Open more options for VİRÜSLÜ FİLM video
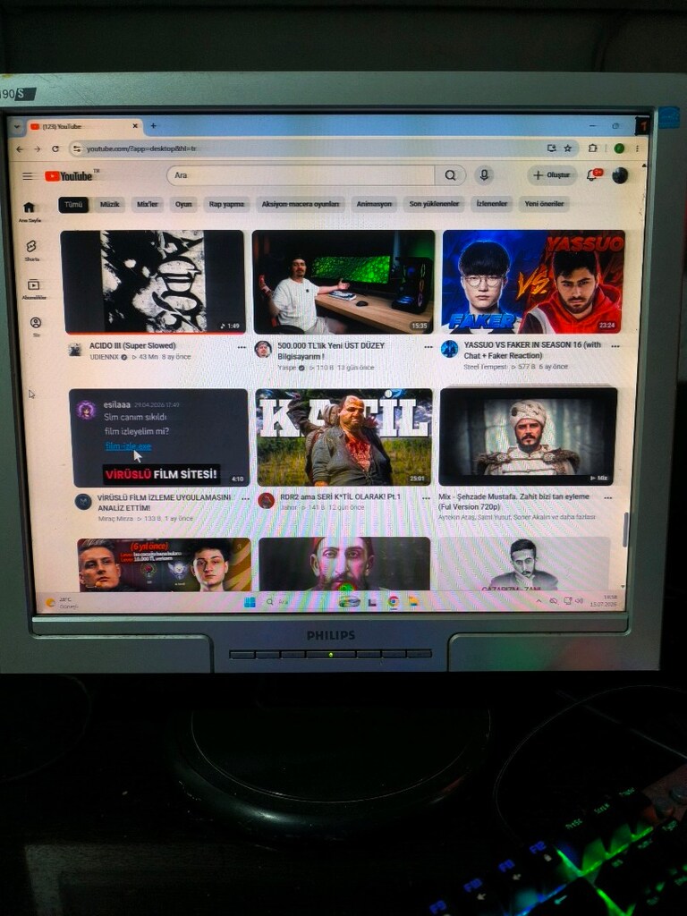Screen dimensions: 687x916 [245, 499]
